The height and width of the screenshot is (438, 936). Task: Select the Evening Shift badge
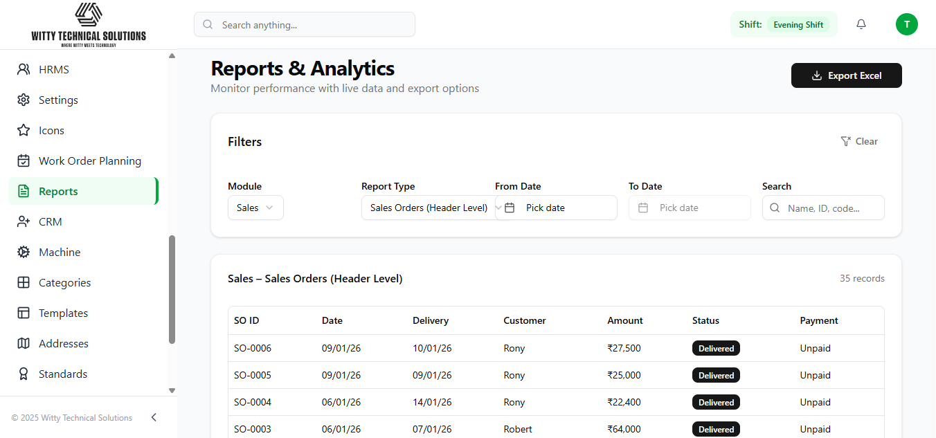click(x=799, y=24)
